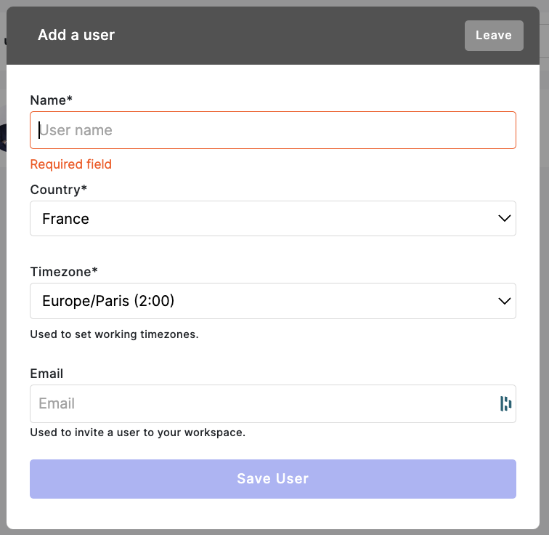Open the Timezone dropdown chevron arrow
Viewport: 549px width, 535px height.
pos(504,301)
